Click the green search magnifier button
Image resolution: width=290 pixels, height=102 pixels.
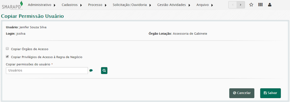(104, 71)
